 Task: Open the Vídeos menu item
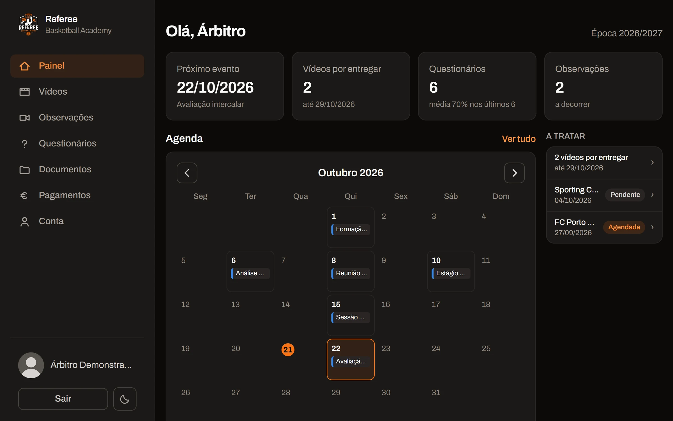(77, 92)
